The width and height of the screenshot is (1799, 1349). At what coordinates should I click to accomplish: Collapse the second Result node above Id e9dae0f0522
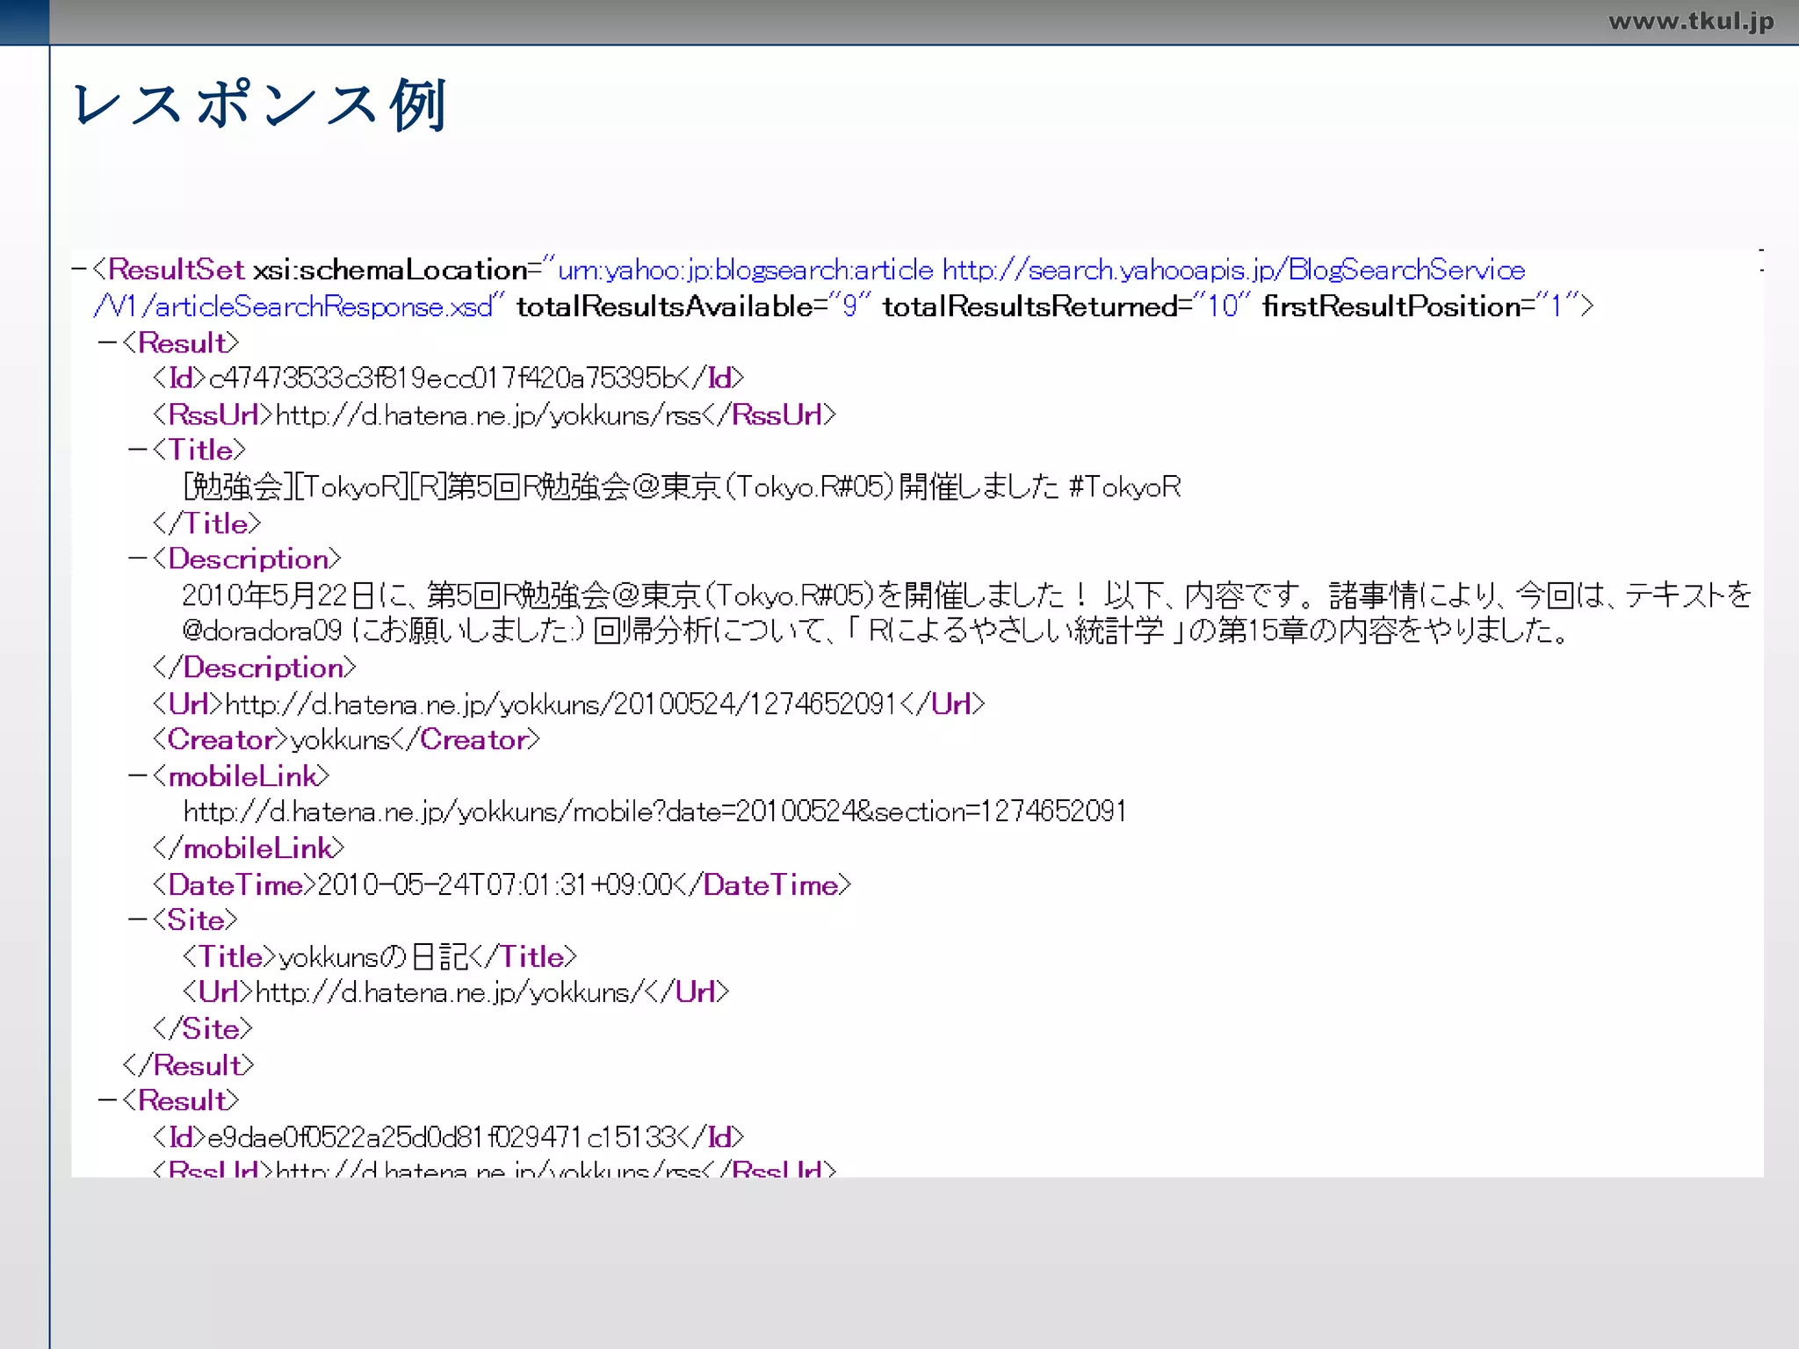[x=108, y=1100]
